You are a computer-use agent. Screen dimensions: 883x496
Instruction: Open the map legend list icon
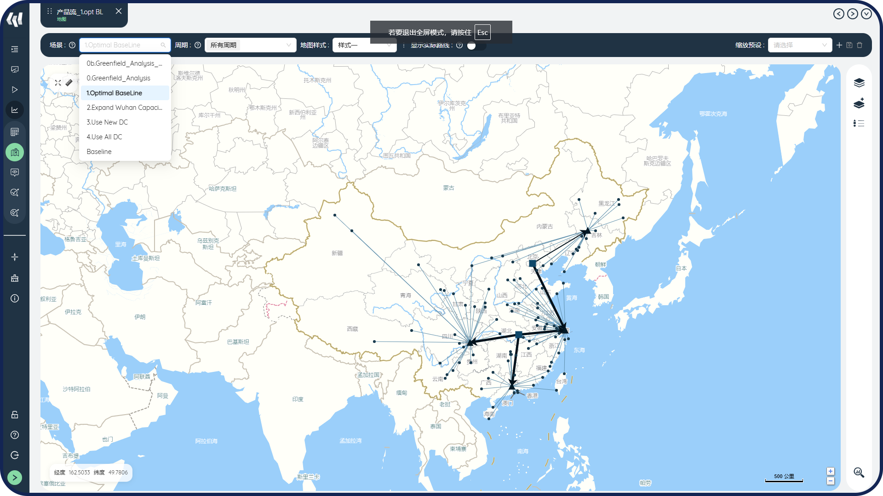click(x=859, y=123)
